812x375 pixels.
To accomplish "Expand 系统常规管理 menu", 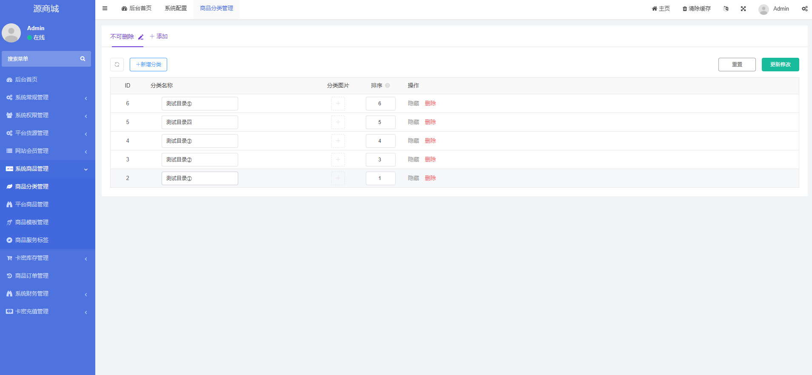I will (48, 97).
